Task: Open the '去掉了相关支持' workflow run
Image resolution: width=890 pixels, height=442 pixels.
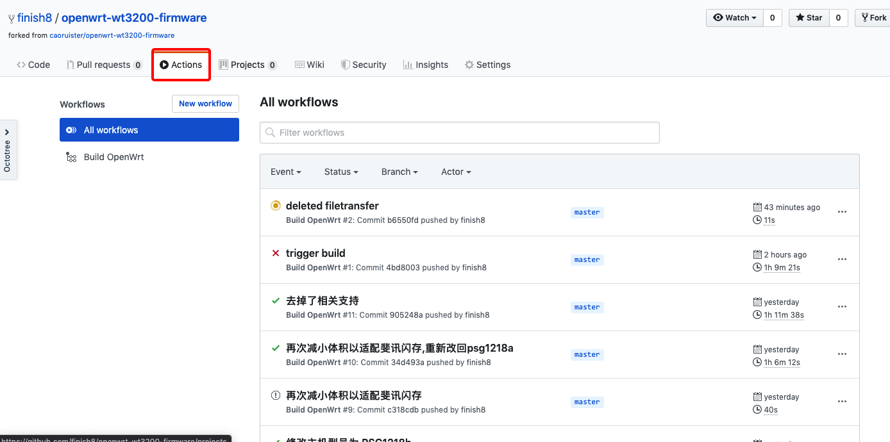Action: pos(323,300)
